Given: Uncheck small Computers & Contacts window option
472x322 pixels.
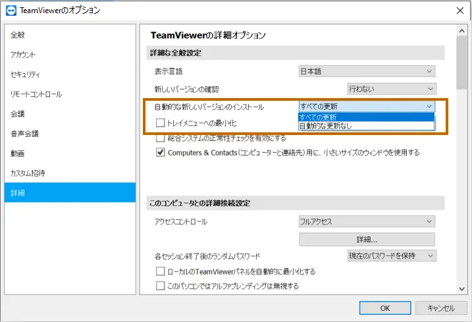Looking at the screenshot, I should 160,152.
